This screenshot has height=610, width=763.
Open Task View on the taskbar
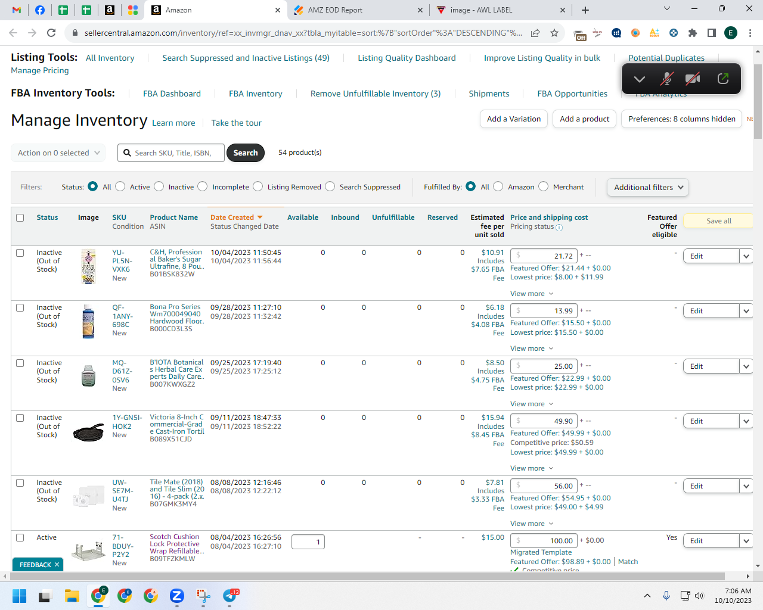45,596
